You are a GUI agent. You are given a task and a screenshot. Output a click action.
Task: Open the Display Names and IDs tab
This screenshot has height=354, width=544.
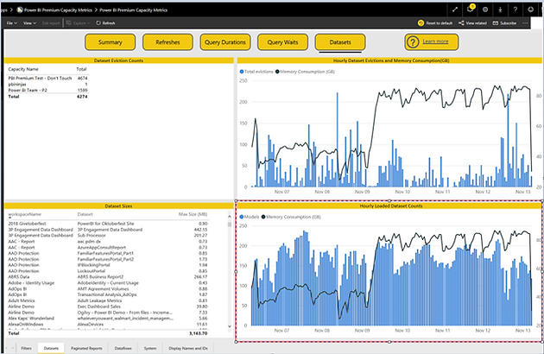[188, 348]
